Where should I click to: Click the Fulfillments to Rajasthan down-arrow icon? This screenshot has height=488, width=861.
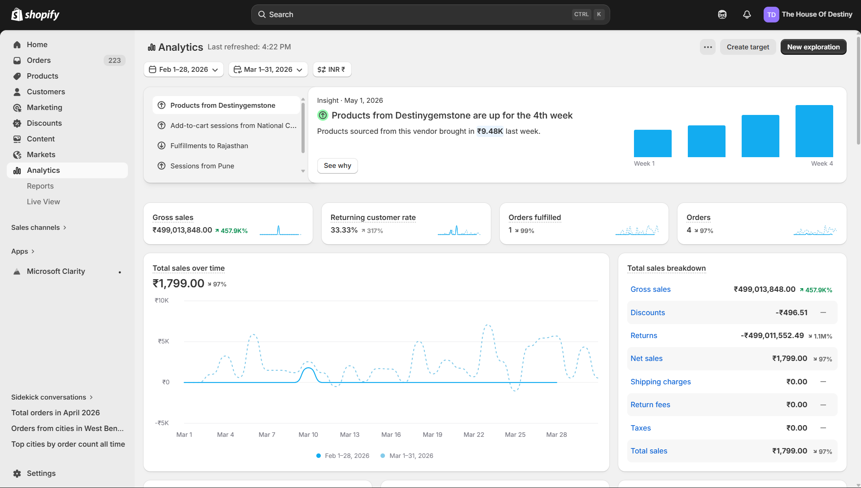click(x=162, y=145)
